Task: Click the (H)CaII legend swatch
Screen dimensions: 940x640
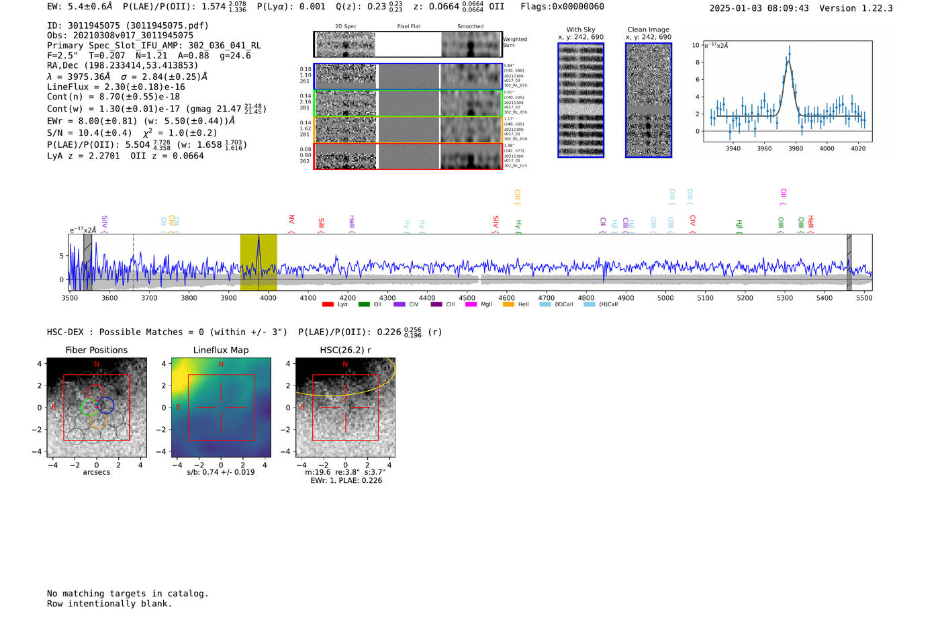Action: [x=590, y=305]
